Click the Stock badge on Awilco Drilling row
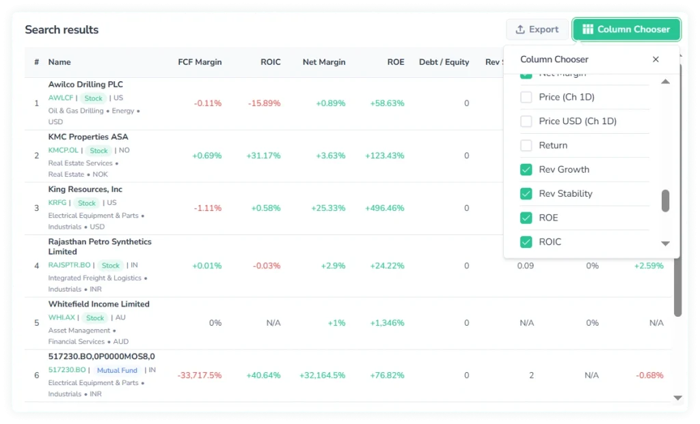 pos(92,98)
